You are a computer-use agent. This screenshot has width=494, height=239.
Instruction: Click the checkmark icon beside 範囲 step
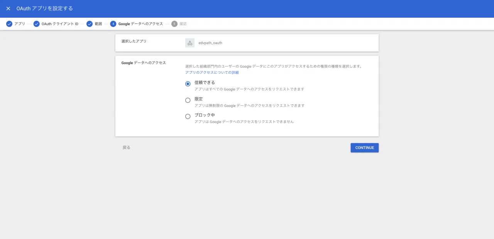point(90,24)
